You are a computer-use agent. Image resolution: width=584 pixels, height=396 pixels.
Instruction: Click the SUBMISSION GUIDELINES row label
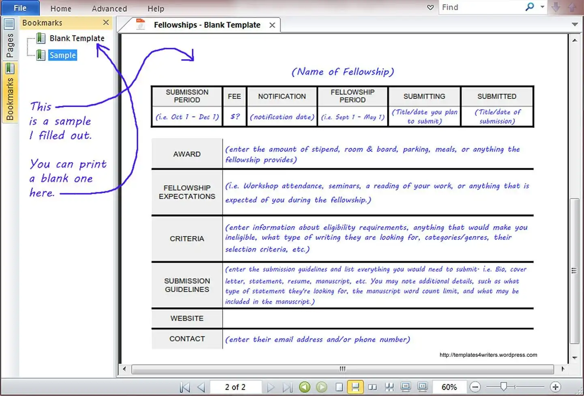[x=187, y=285]
